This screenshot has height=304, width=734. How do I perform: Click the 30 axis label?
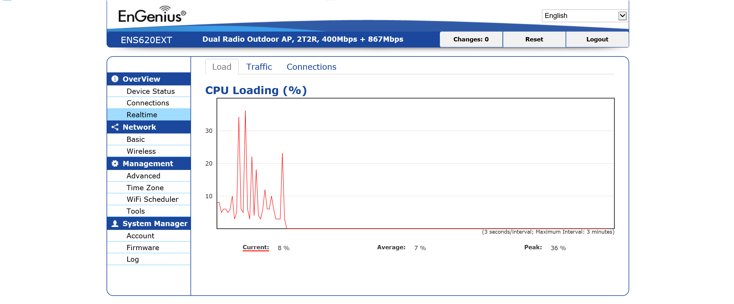tap(209, 131)
